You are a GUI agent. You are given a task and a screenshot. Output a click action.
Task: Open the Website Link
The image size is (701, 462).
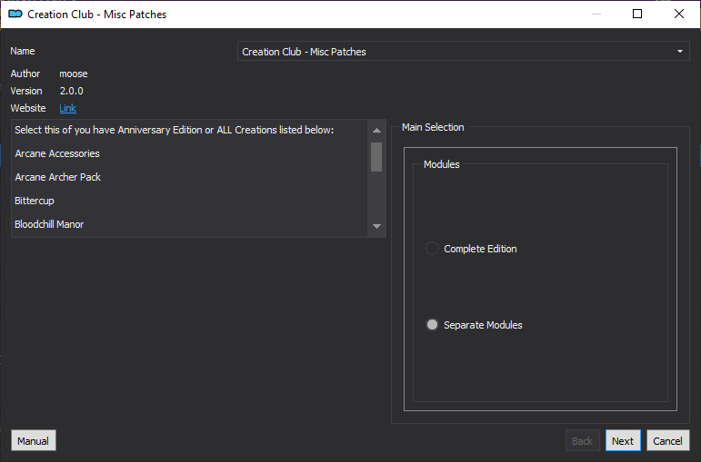click(x=67, y=108)
